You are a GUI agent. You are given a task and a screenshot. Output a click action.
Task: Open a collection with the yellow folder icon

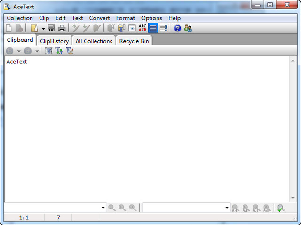click(x=34, y=28)
